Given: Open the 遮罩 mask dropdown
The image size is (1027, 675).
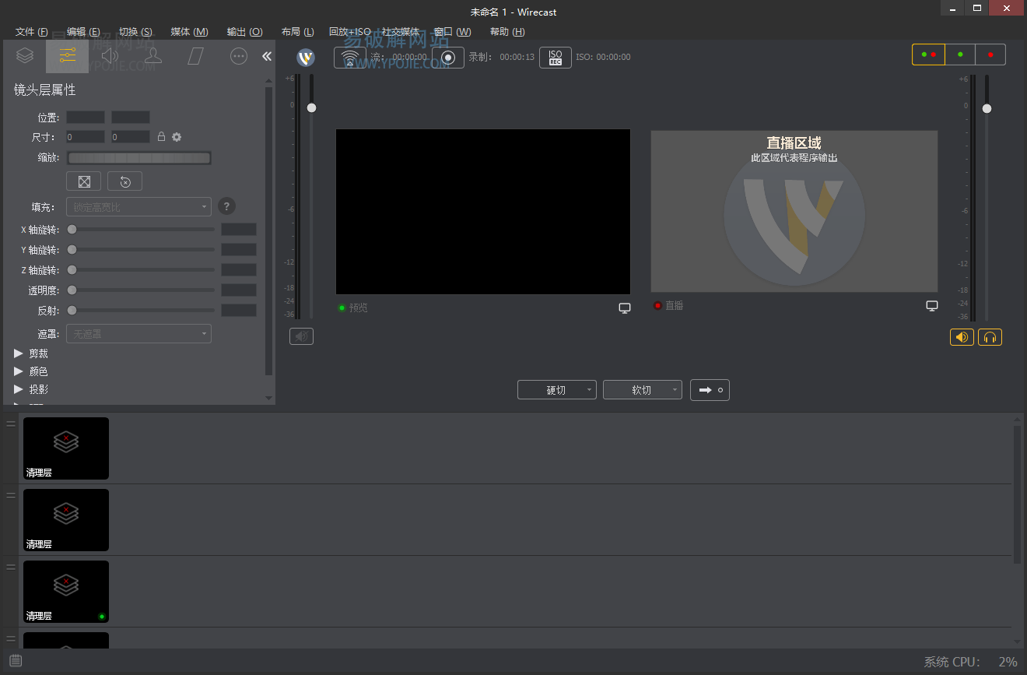Looking at the screenshot, I should click(138, 333).
